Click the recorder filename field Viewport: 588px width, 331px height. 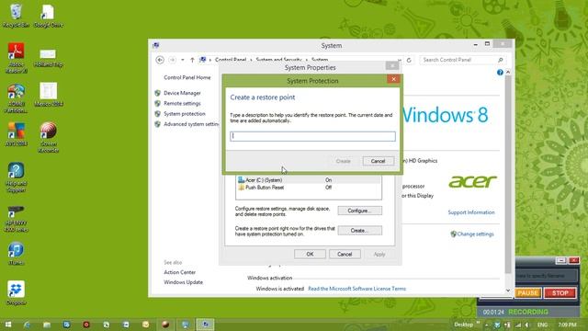coord(547,276)
